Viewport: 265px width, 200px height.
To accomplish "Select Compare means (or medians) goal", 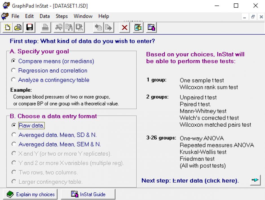I will point(52,61).
